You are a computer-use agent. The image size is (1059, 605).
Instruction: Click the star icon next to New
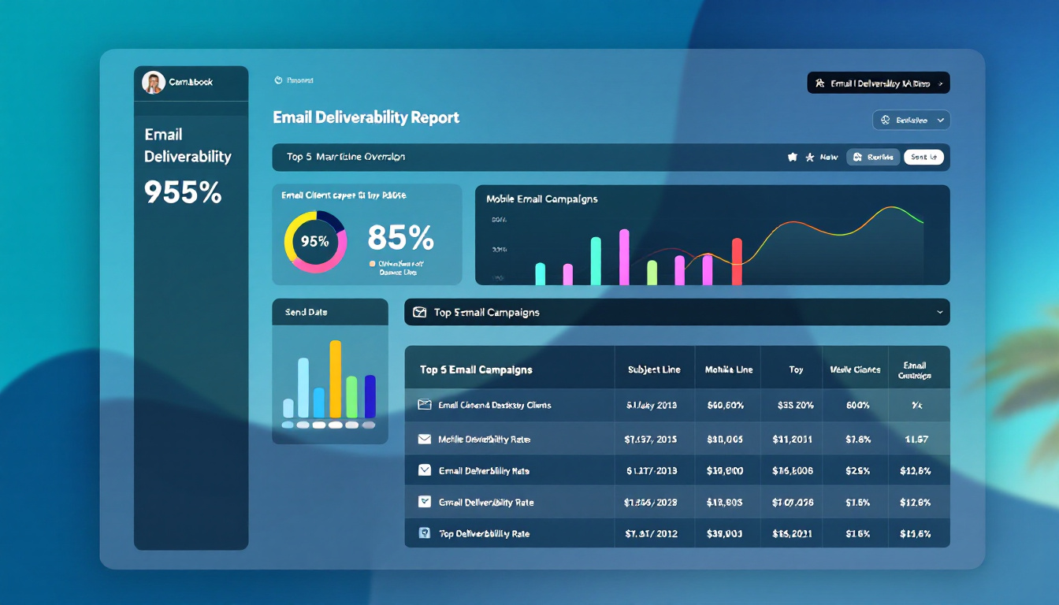point(809,158)
